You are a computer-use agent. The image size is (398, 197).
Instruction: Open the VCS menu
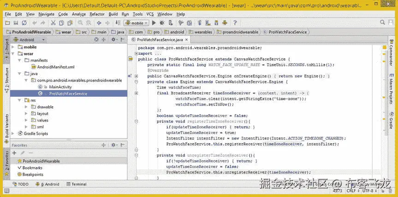(150, 14)
